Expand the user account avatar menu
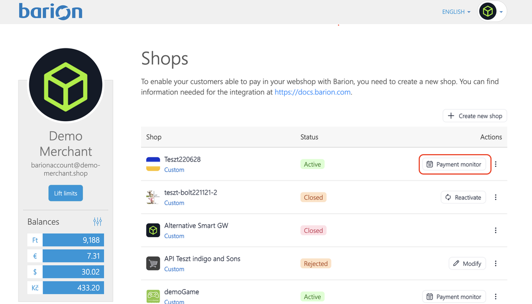This screenshot has height=304, width=532. click(492, 12)
